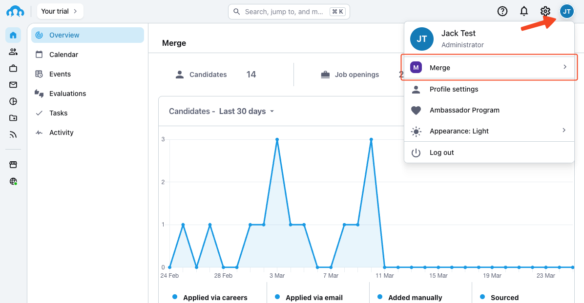584x303 pixels.
Task: Open the Jobs briefcase icon in sidebar
Action: (13, 68)
